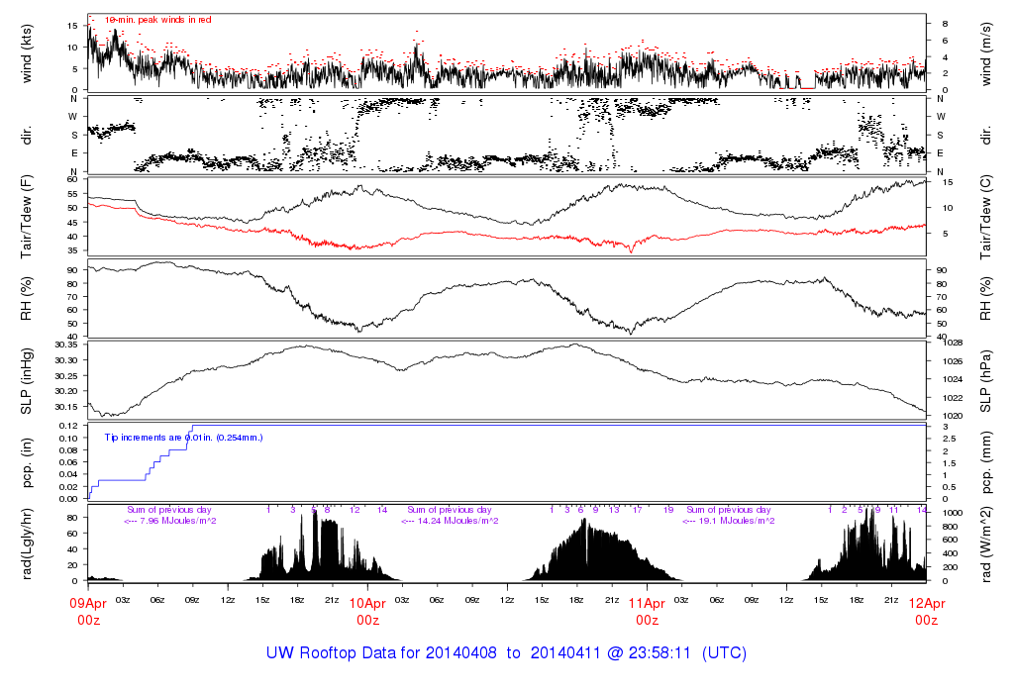Viewport: 1014px width, 693px height.
Task: Click the '7.96 MJoules/m^2' previous day sum
Action: pos(169,521)
